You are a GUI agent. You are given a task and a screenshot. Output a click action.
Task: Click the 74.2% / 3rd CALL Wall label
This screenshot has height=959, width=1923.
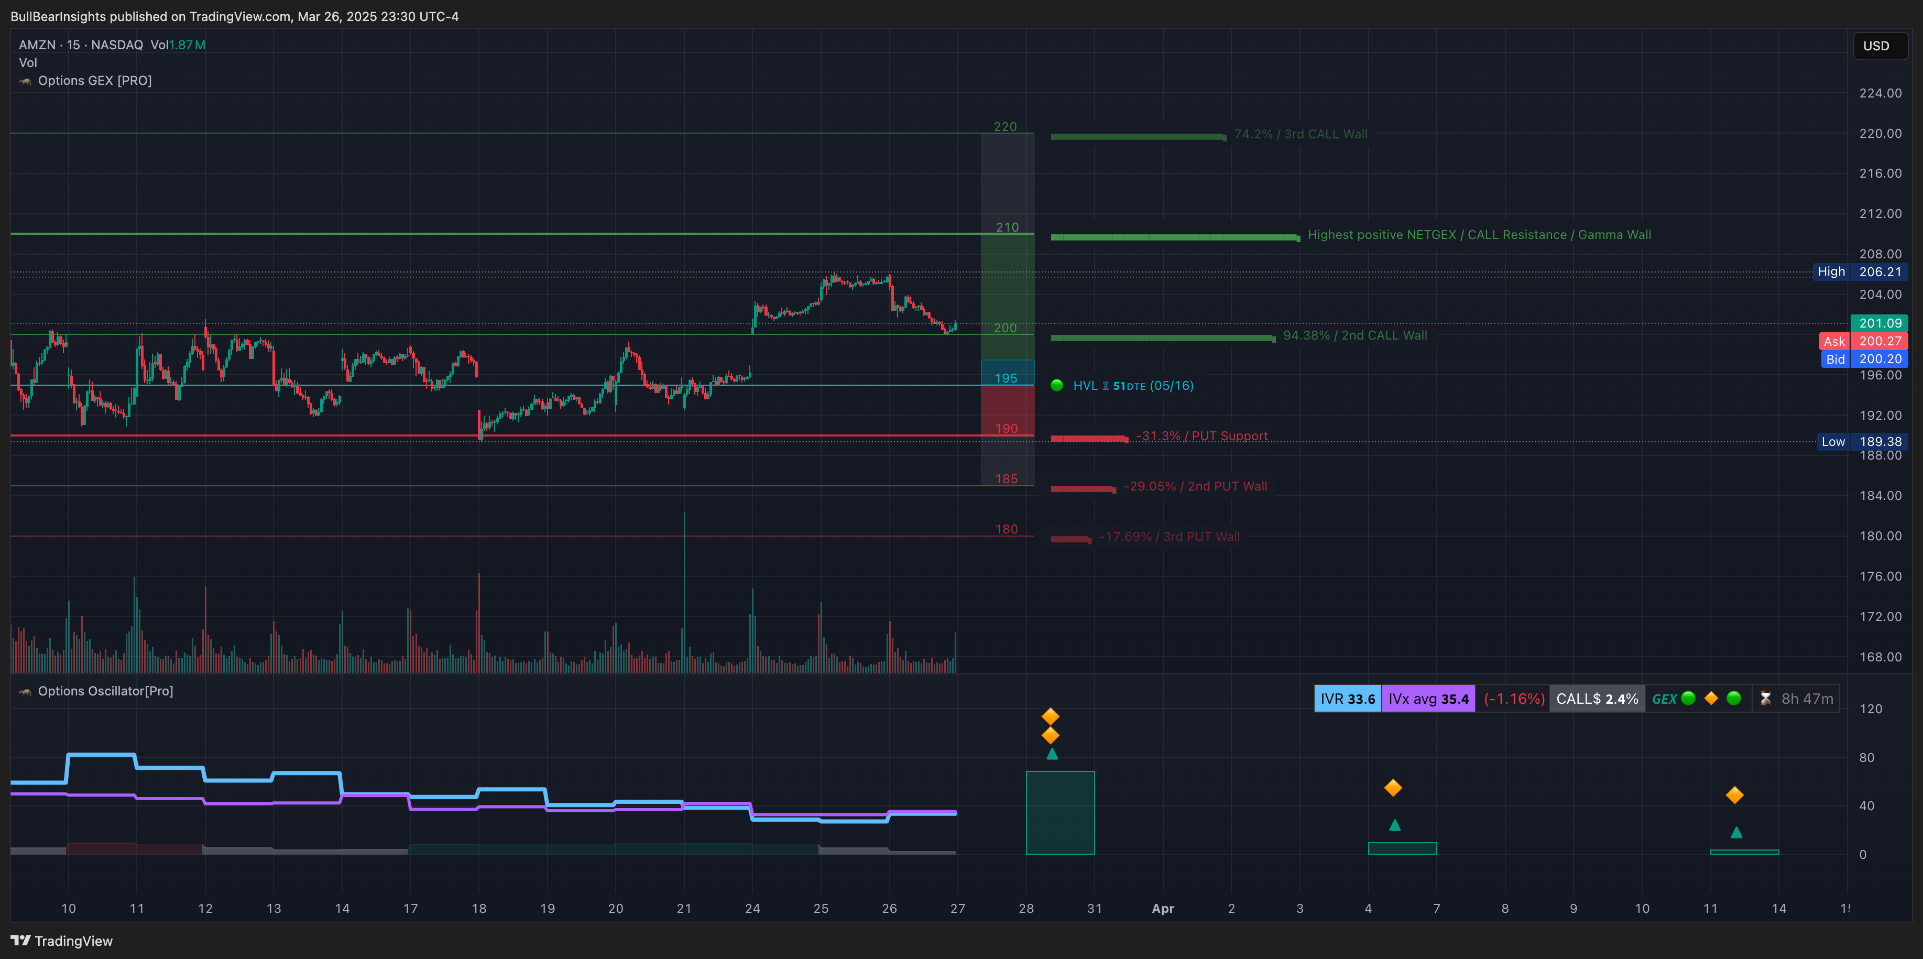[1301, 135]
